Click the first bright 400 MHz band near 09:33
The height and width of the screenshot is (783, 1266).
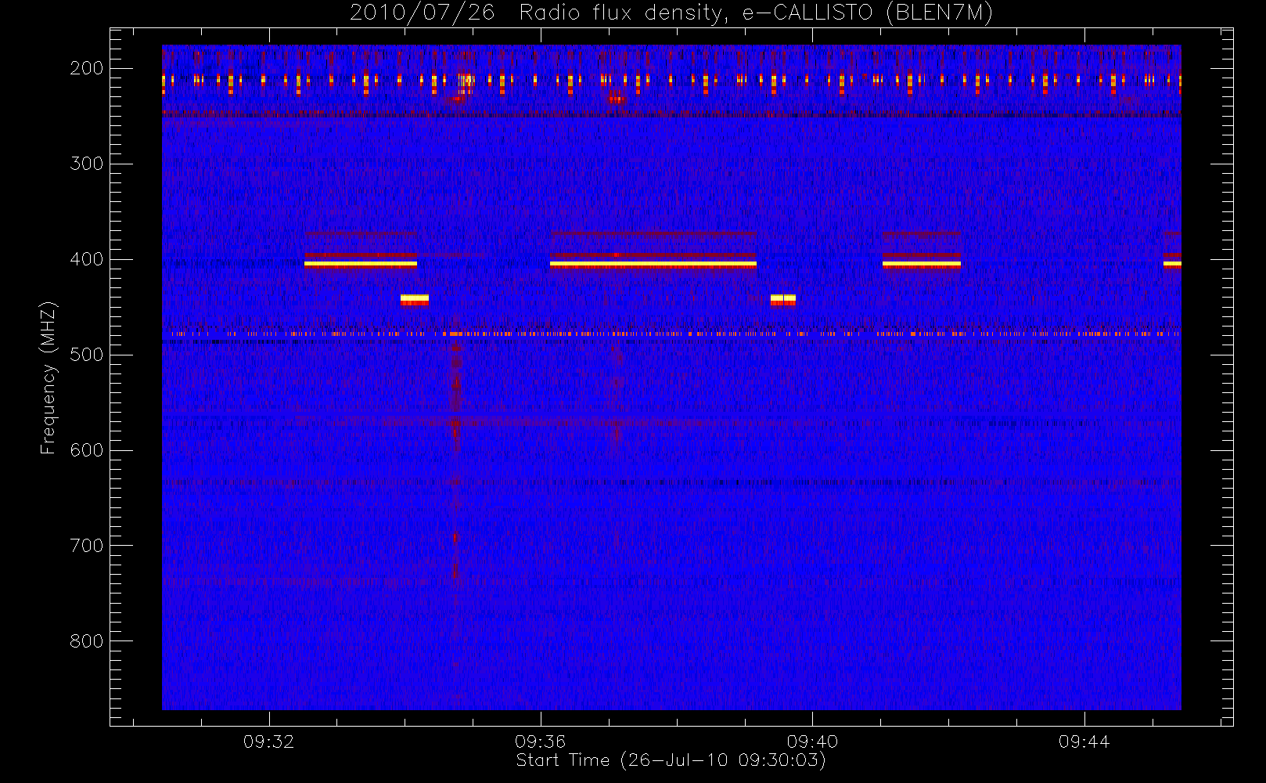tap(361, 264)
